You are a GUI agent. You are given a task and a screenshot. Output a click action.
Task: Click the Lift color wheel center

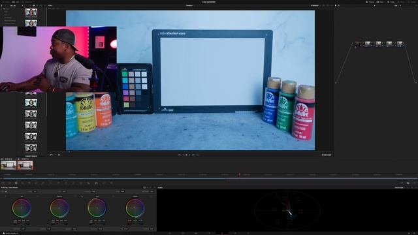[22, 208]
